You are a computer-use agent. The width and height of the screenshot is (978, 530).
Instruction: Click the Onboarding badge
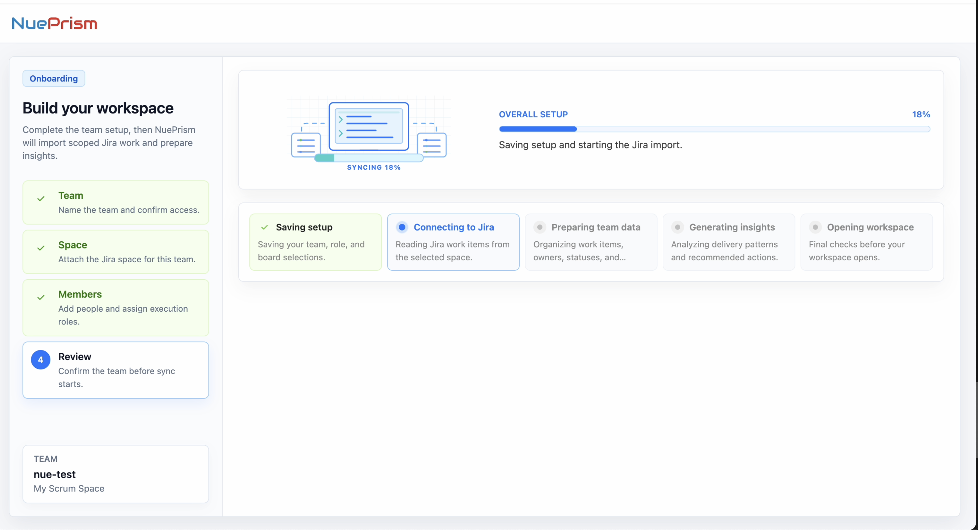pyautogui.click(x=53, y=78)
